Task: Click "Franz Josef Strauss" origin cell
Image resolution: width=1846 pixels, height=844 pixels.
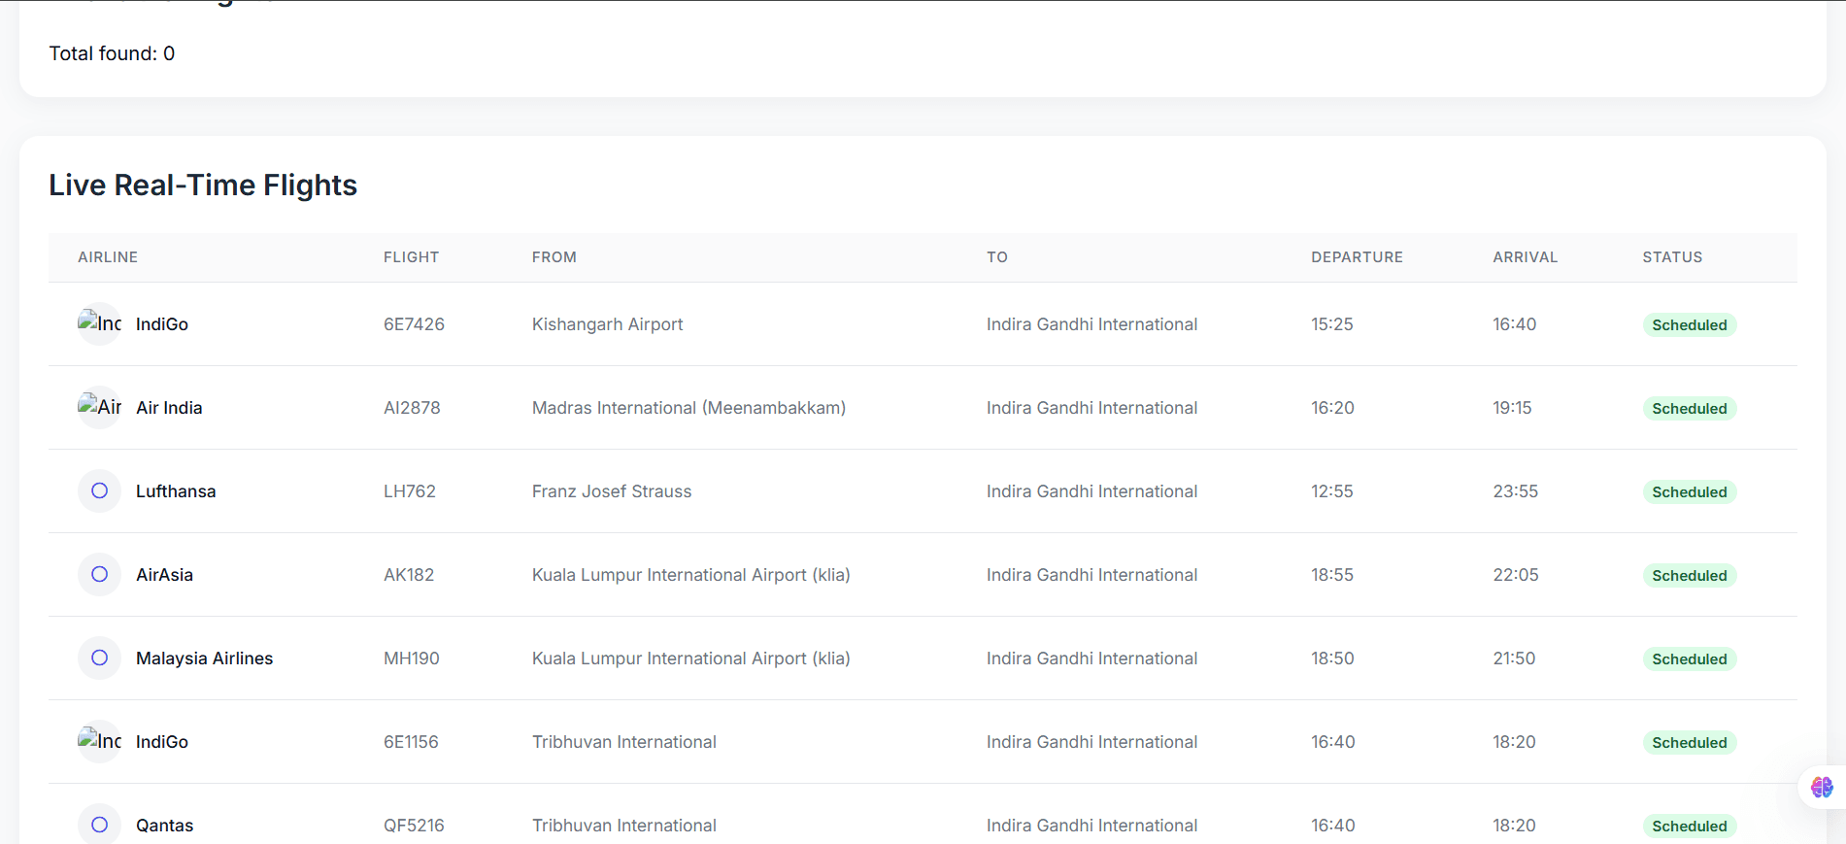Action: 612,491
